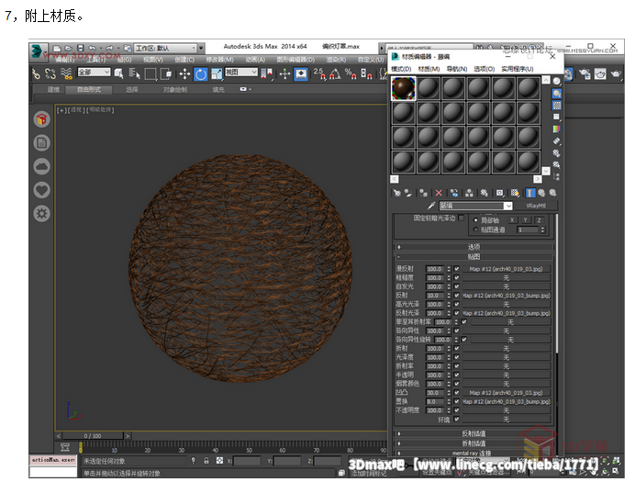Click the bind to space warp icon
The height and width of the screenshot is (482, 635).
pos(66,73)
